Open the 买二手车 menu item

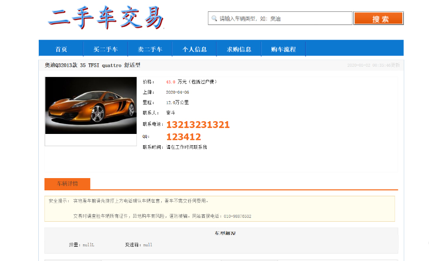[106, 49]
